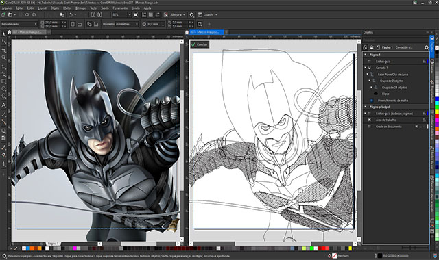Pick the yellow swatch in bottom palette

(x=350, y=248)
